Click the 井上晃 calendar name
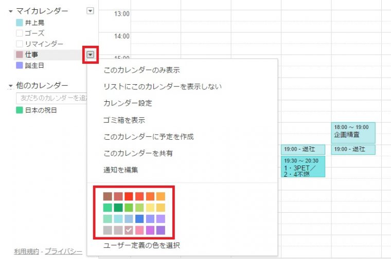The image size is (391, 259). pyautogui.click(x=34, y=23)
